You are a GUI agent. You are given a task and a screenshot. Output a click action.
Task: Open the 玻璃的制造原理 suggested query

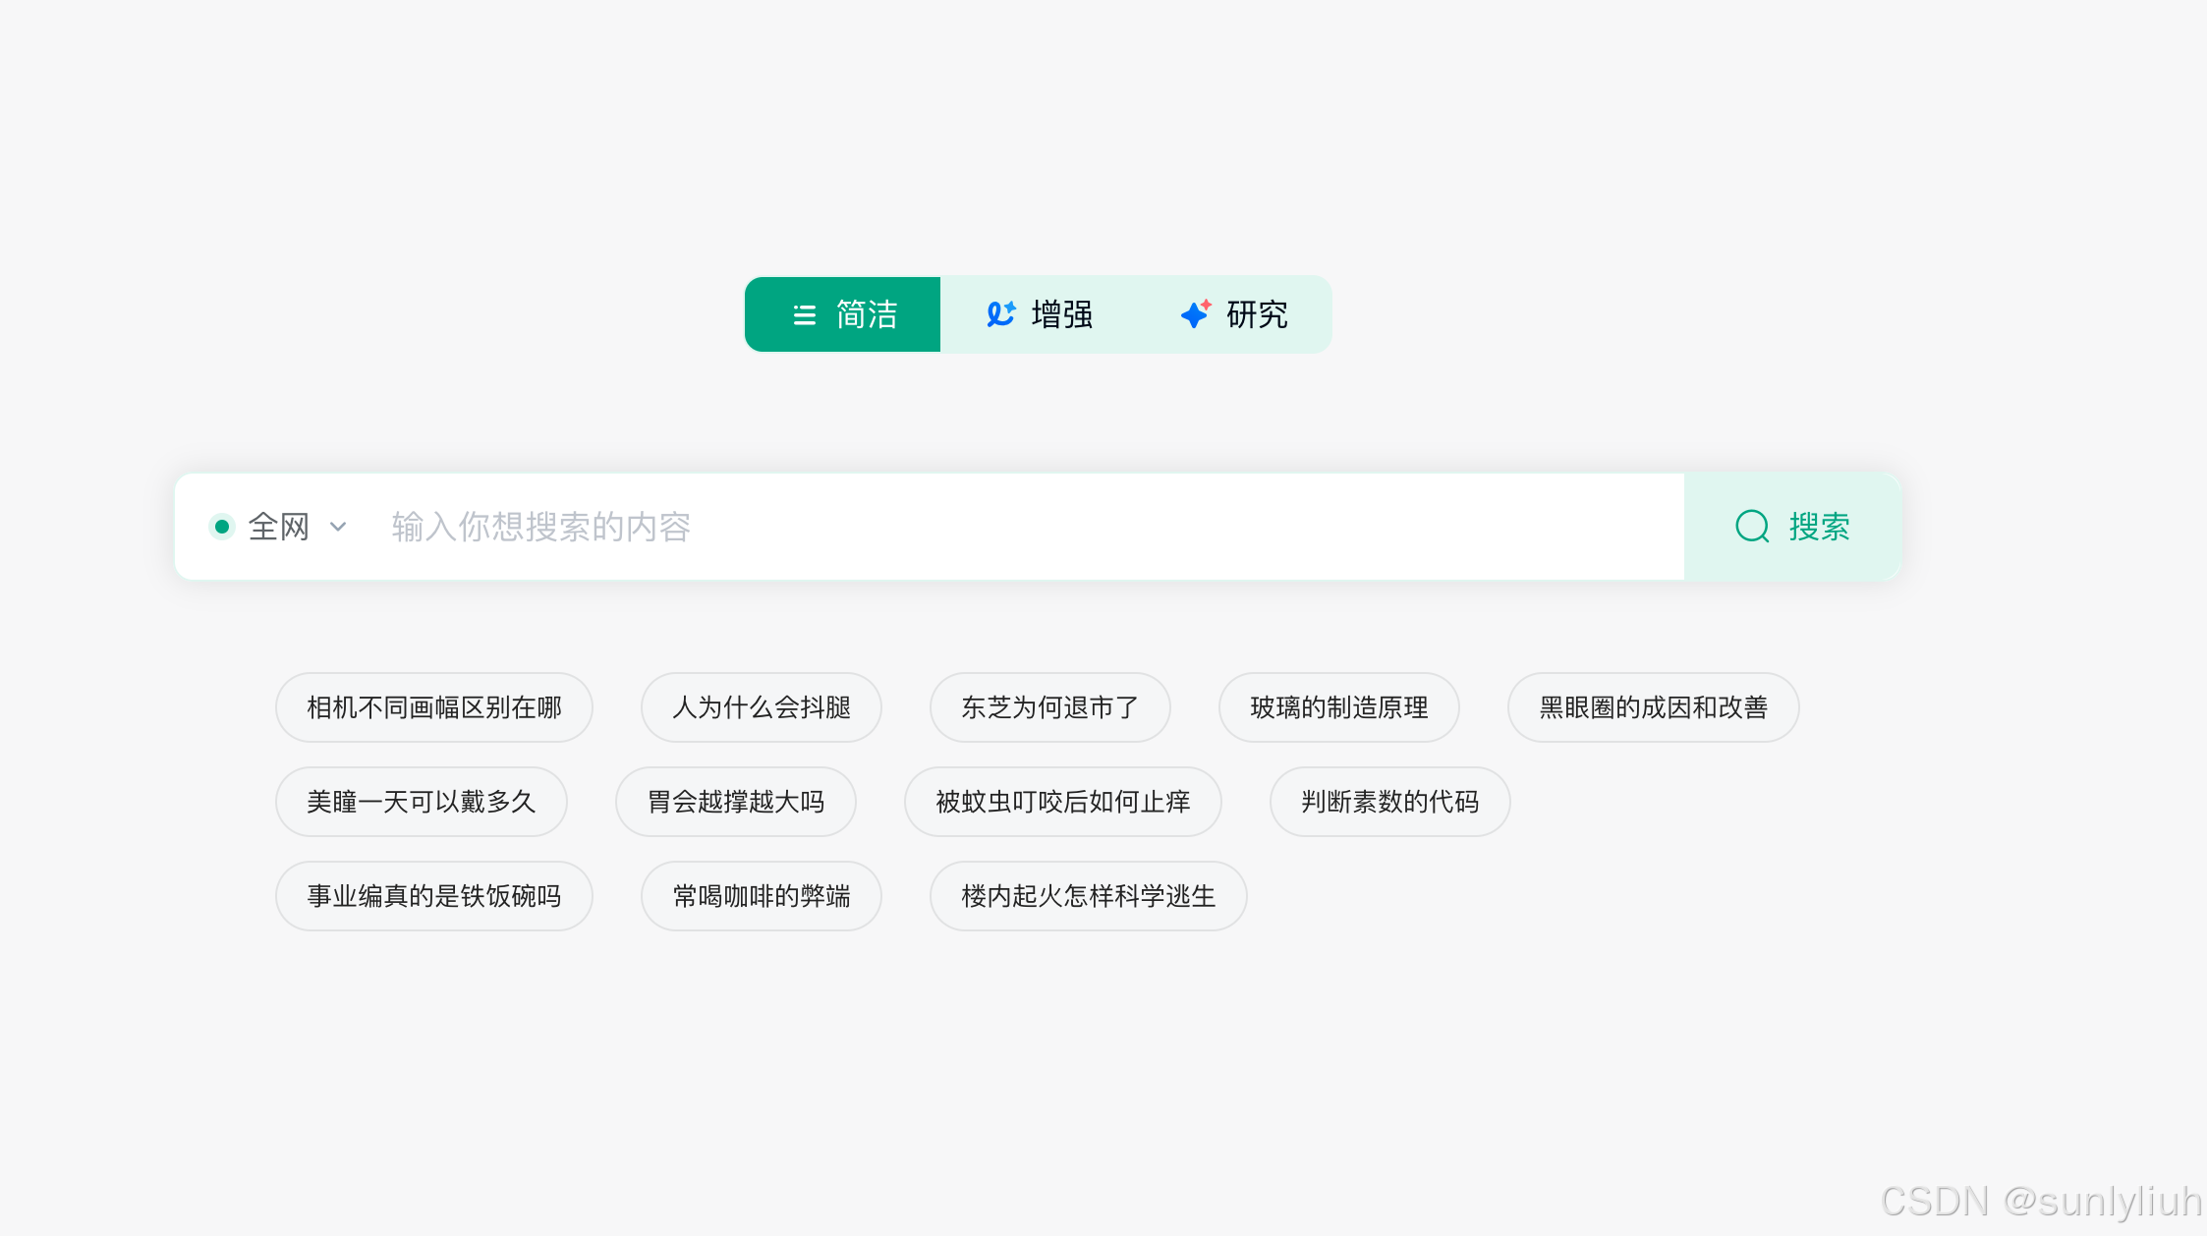pyautogui.click(x=1338, y=707)
